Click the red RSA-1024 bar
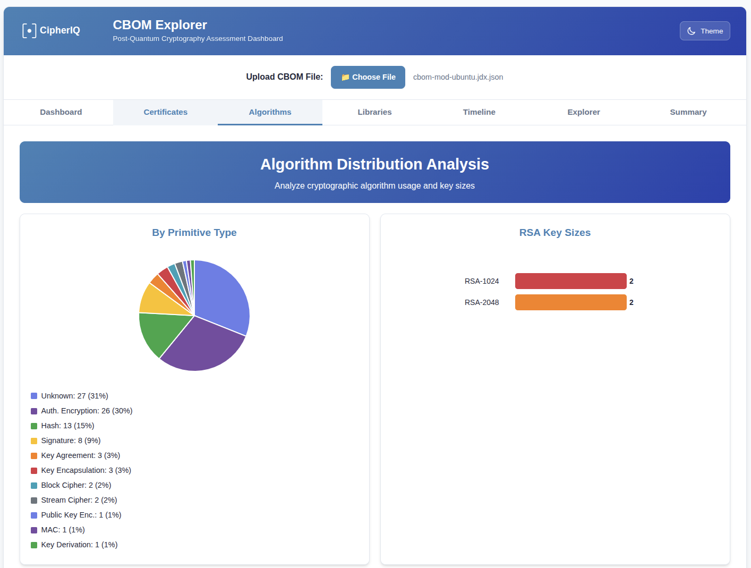The image size is (751, 568). click(x=570, y=281)
